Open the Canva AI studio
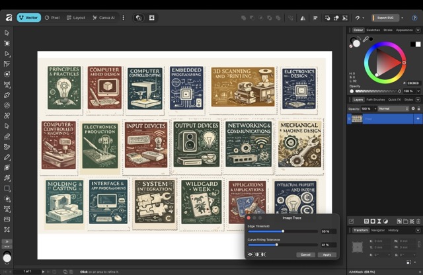This screenshot has height=275, width=423. click(x=104, y=18)
